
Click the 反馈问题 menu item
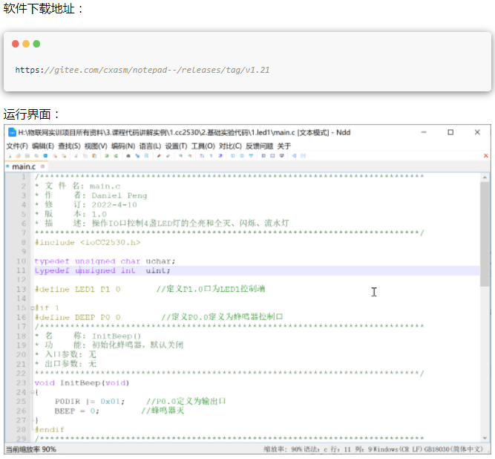259,146
